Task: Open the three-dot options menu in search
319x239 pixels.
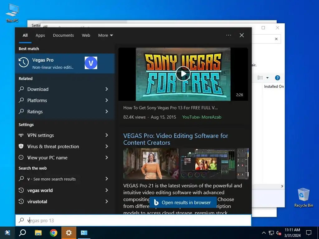Action: pyautogui.click(x=228, y=35)
